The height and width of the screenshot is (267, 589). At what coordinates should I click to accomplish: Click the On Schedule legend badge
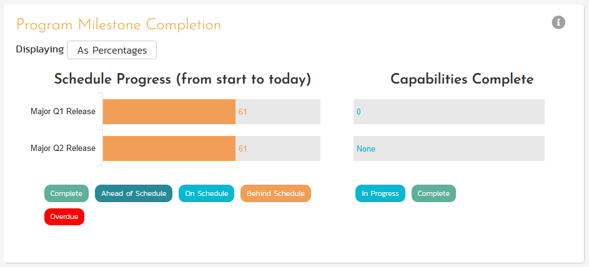pyautogui.click(x=206, y=193)
